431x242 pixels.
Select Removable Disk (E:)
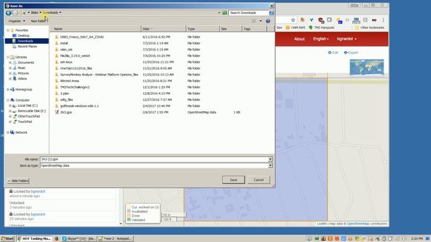coord(32,111)
